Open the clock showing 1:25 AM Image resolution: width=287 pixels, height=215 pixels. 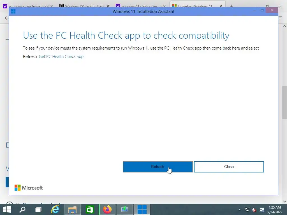tap(275, 209)
